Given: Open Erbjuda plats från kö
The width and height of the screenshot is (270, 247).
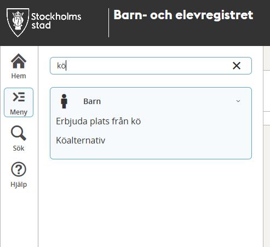Looking at the screenshot, I should pyautogui.click(x=99, y=121).
